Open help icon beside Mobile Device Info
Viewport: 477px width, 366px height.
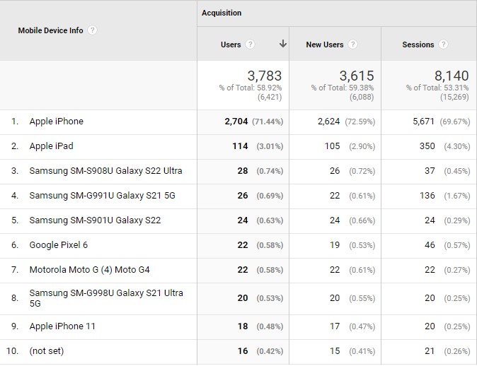92,30
